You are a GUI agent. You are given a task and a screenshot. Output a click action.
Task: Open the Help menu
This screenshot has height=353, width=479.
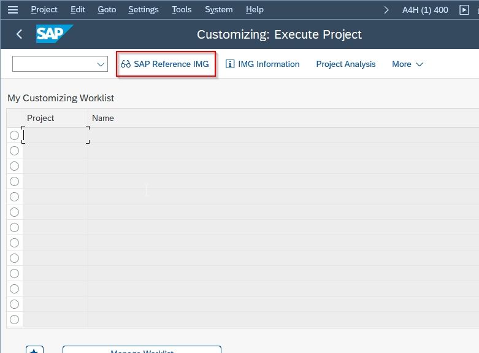(x=255, y=10)
